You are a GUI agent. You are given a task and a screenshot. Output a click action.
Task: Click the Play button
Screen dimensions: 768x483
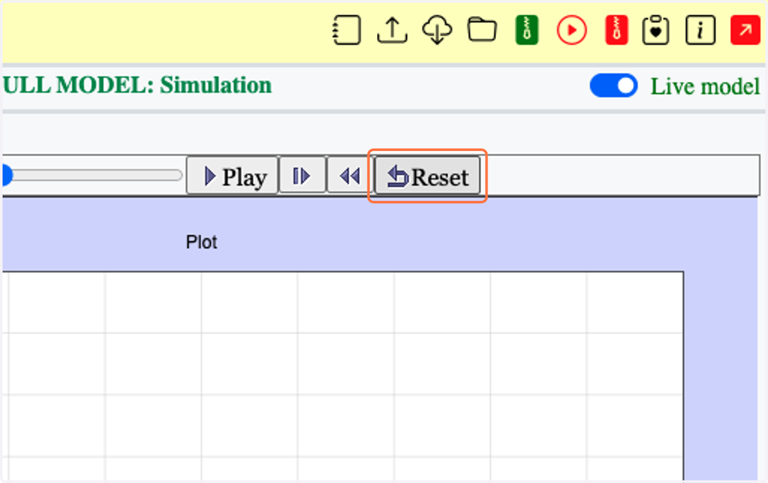232,176
